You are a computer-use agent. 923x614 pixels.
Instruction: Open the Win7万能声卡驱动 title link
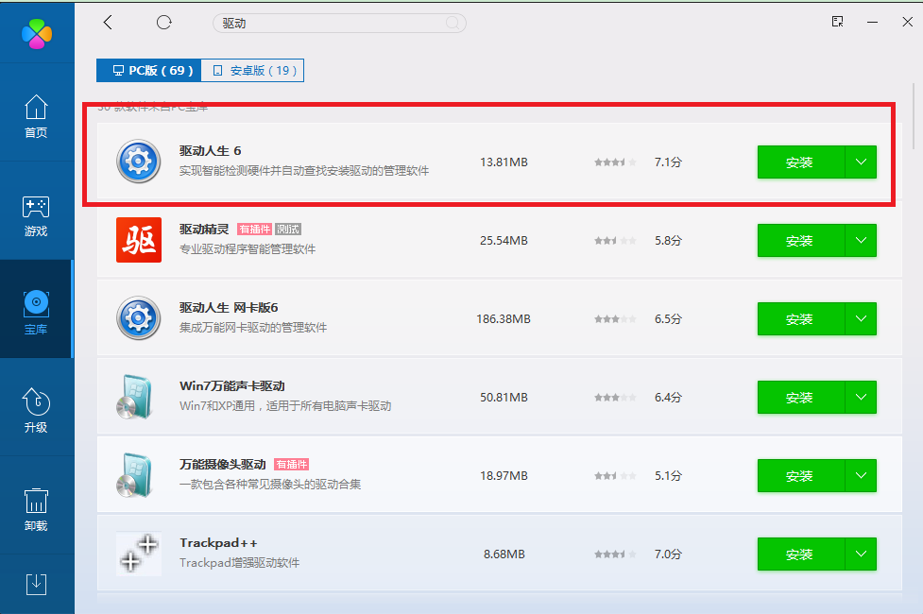[x=231, y=385]
